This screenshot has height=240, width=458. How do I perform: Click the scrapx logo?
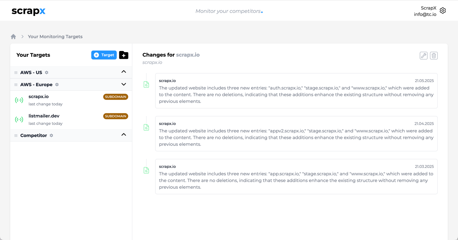[x=29, y=11]
